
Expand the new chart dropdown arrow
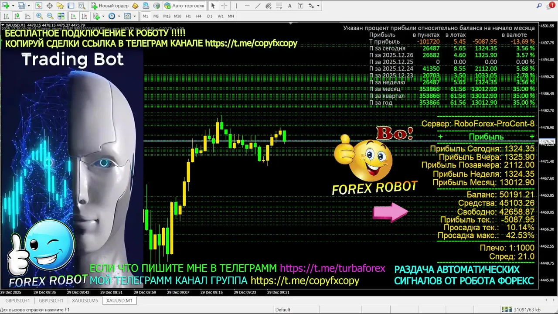(x=13, y=6)
